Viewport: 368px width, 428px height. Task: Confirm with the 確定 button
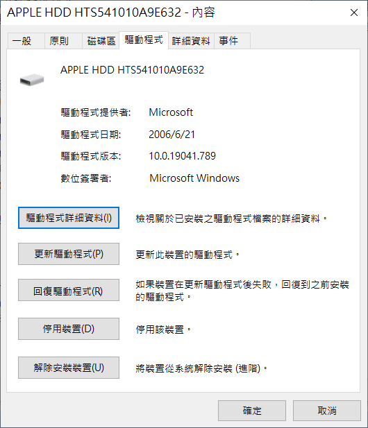(x=252, y=411)
